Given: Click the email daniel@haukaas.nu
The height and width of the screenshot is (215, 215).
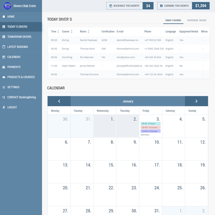Looking at the screenshot, I should point(127,40).
